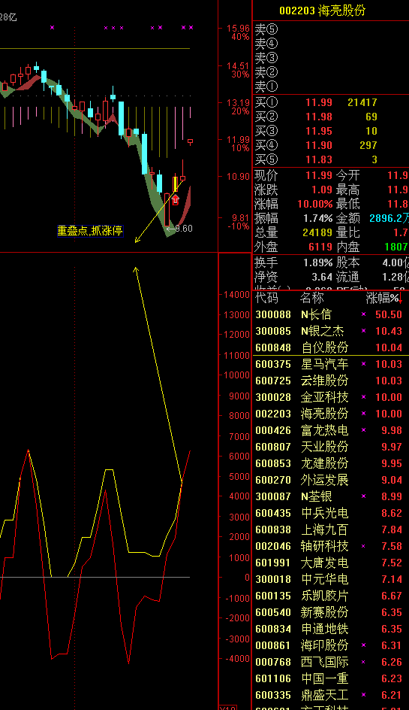
Task: Select stock code 000426
Action: coord(273,430)
